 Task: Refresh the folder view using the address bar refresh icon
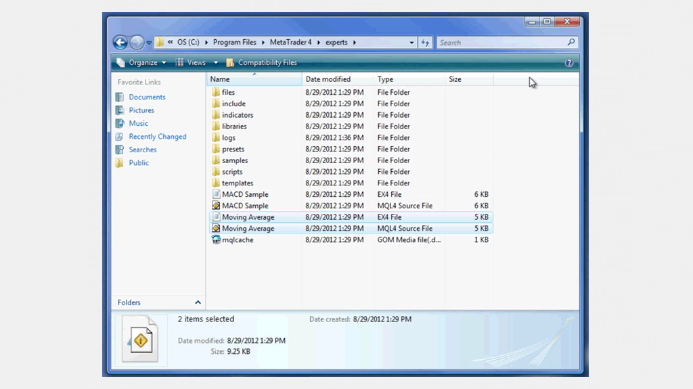click(x=425, y=43)
